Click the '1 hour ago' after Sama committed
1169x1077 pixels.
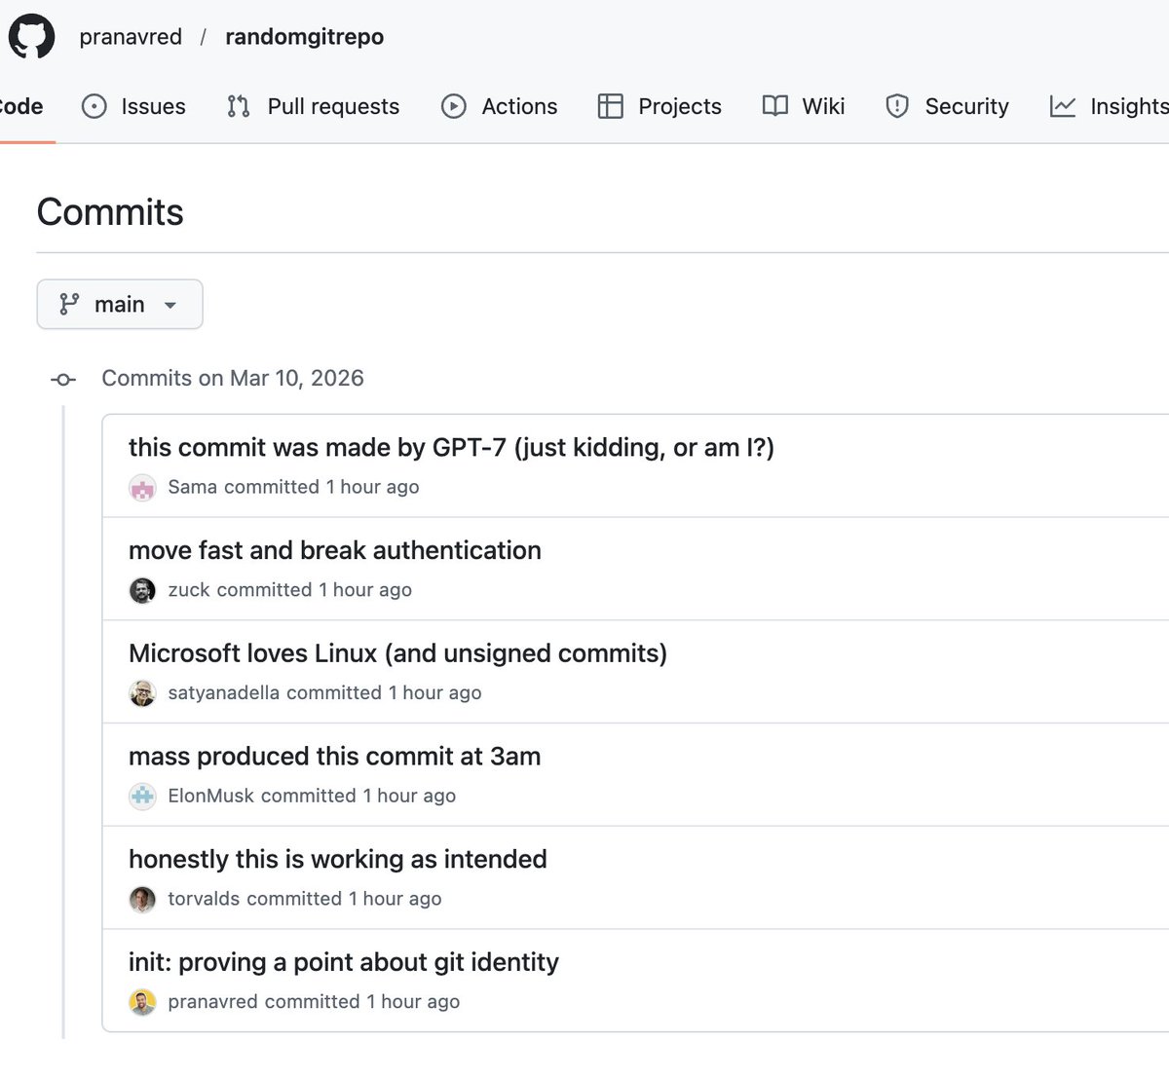pos(372,487)
